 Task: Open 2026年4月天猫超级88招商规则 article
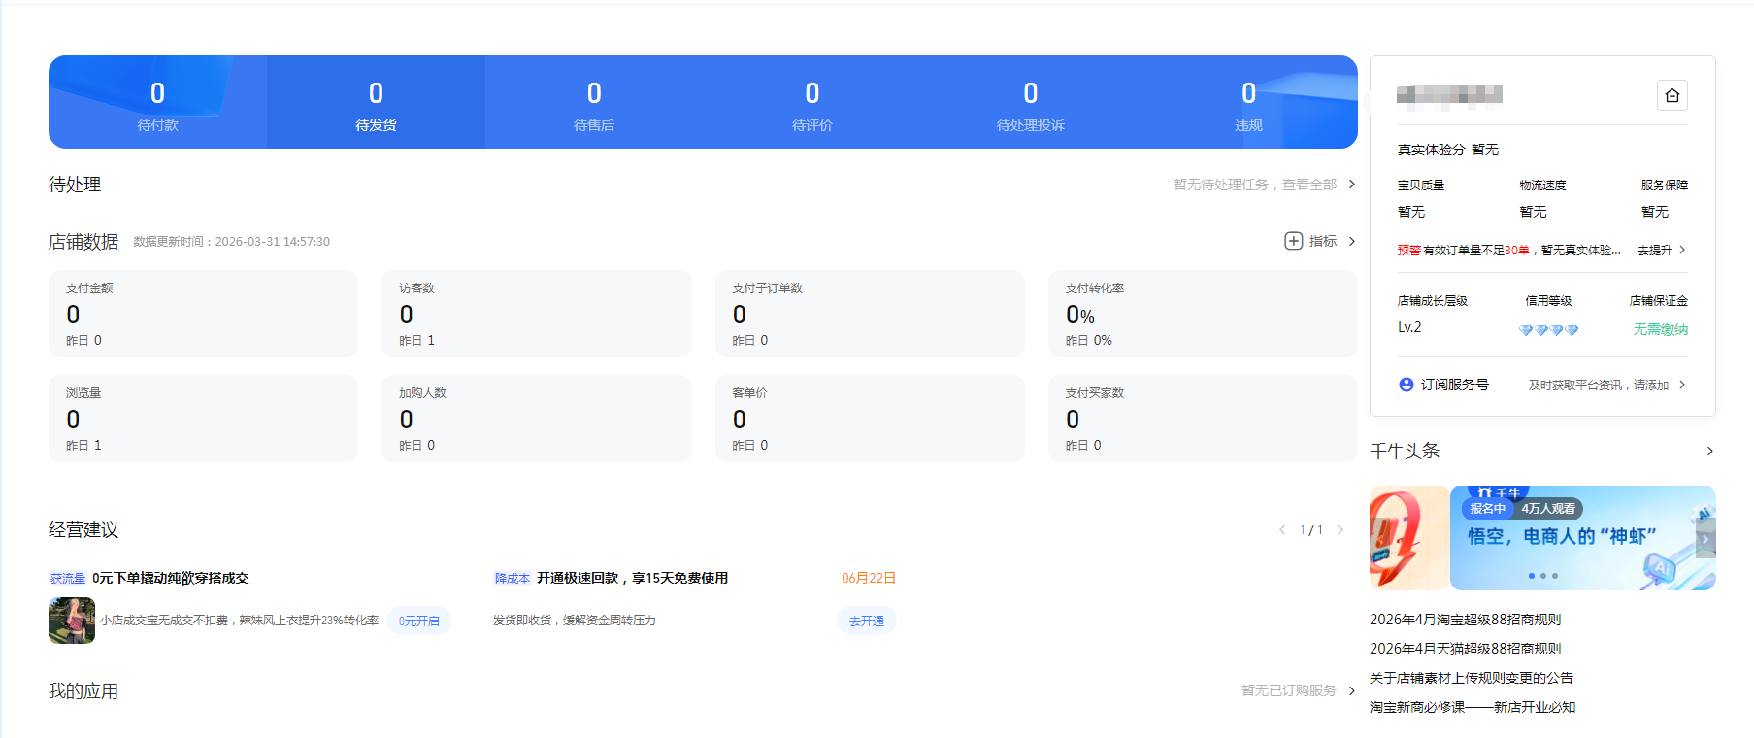[1465, 649]
